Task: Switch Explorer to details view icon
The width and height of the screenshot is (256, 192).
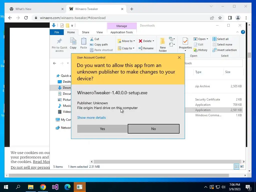Action: (236, 166)
